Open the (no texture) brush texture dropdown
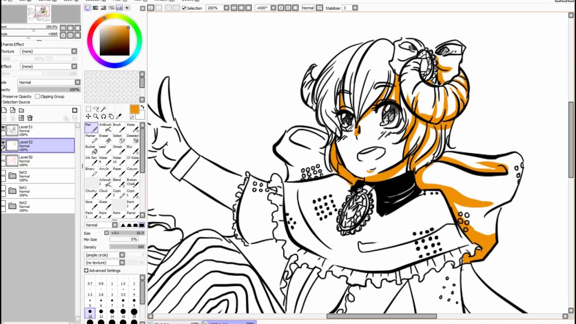This screenshot has height=324, width=576. pos(122,263)
